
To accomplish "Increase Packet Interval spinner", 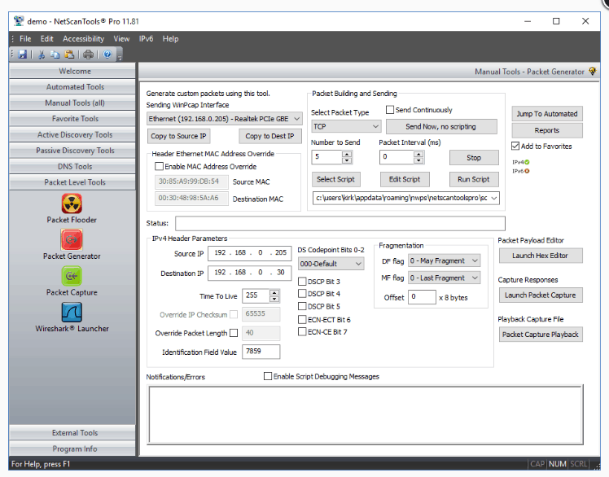I will [418, 154].
